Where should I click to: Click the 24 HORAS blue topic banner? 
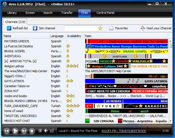pos(126,101)
